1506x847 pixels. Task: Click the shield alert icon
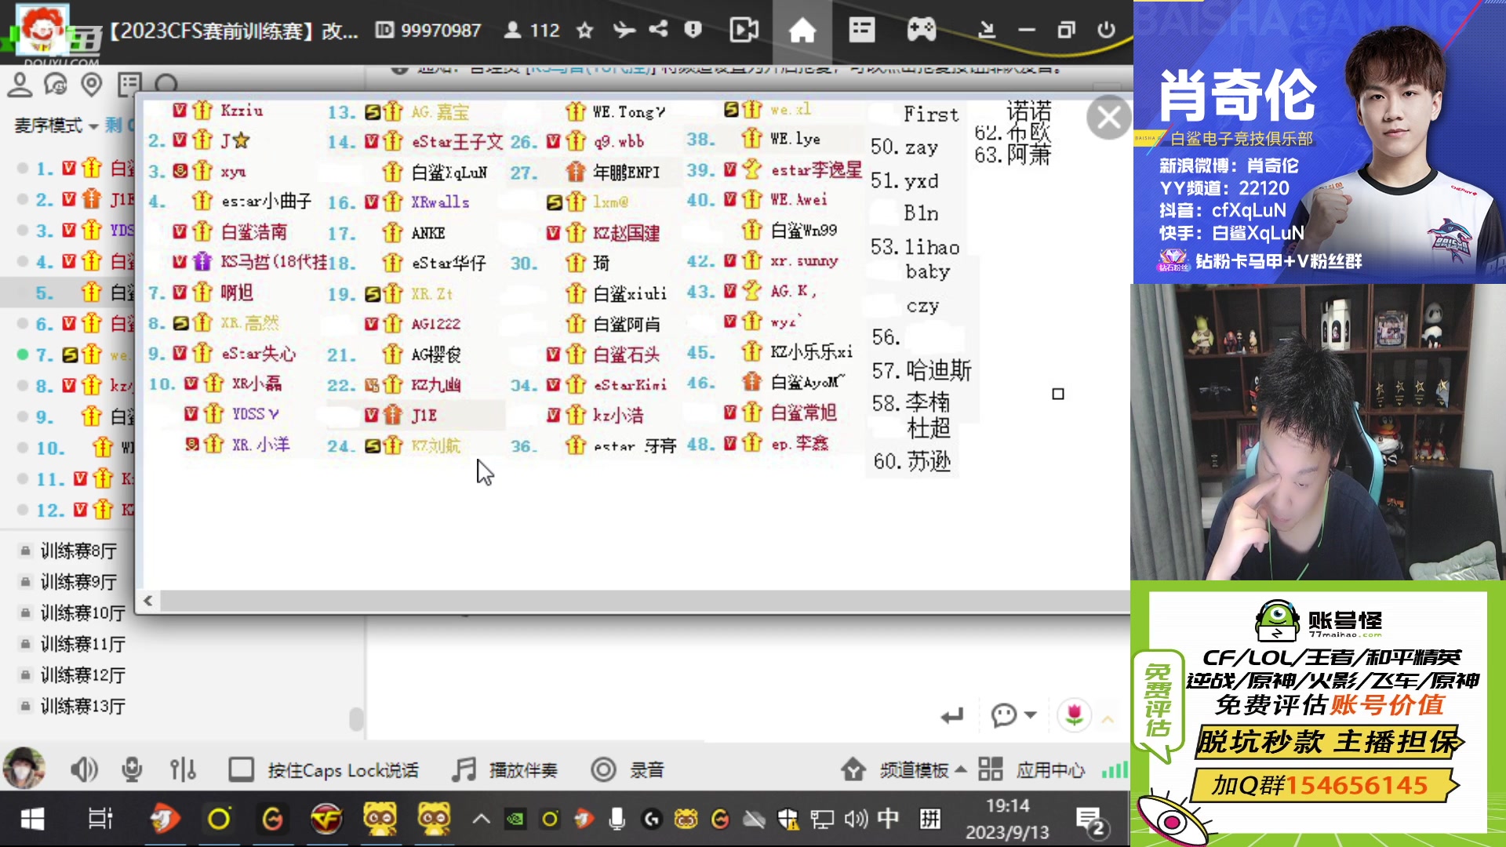(x=693, y=30)
